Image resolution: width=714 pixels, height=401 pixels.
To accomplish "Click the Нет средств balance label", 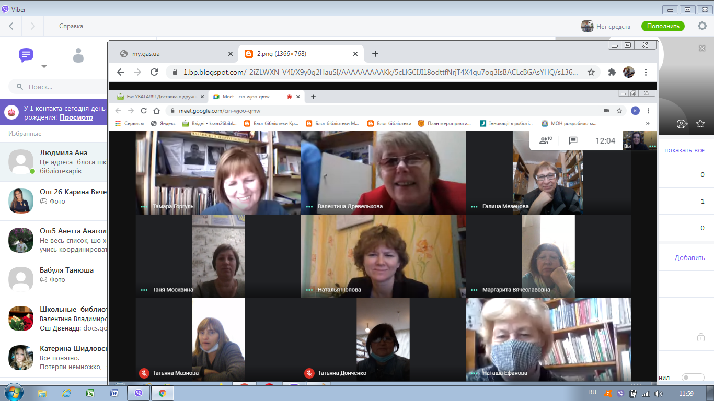I will point(613,27).
